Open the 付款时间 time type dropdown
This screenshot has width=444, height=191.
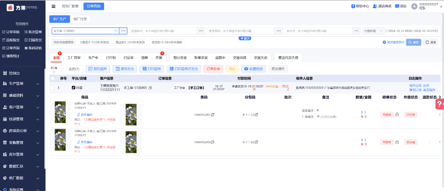(373, 31)
